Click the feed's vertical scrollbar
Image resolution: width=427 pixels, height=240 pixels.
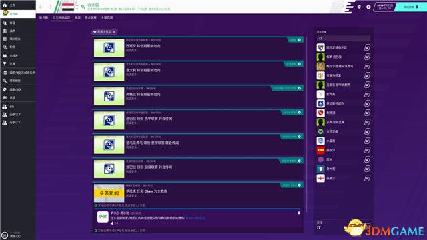pos(307,124)
